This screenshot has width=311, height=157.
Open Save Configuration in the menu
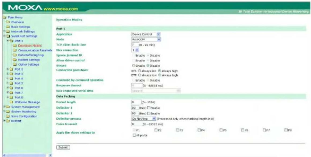pos(25,116)
